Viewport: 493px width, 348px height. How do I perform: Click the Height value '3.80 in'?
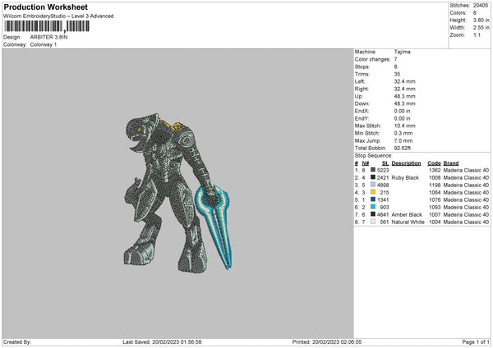point(481,20)
